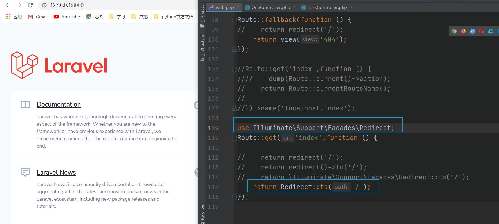Click the site info icon in address bar
This screenshot has width=499, height=224.
coord(44,5)
